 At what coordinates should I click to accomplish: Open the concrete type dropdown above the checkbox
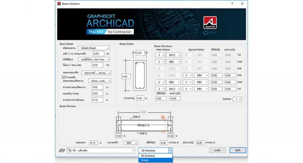click(96, 73)
